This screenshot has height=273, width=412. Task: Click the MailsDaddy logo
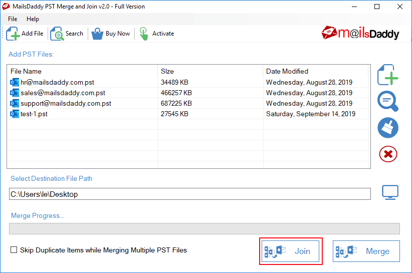[x=360, y=33]
